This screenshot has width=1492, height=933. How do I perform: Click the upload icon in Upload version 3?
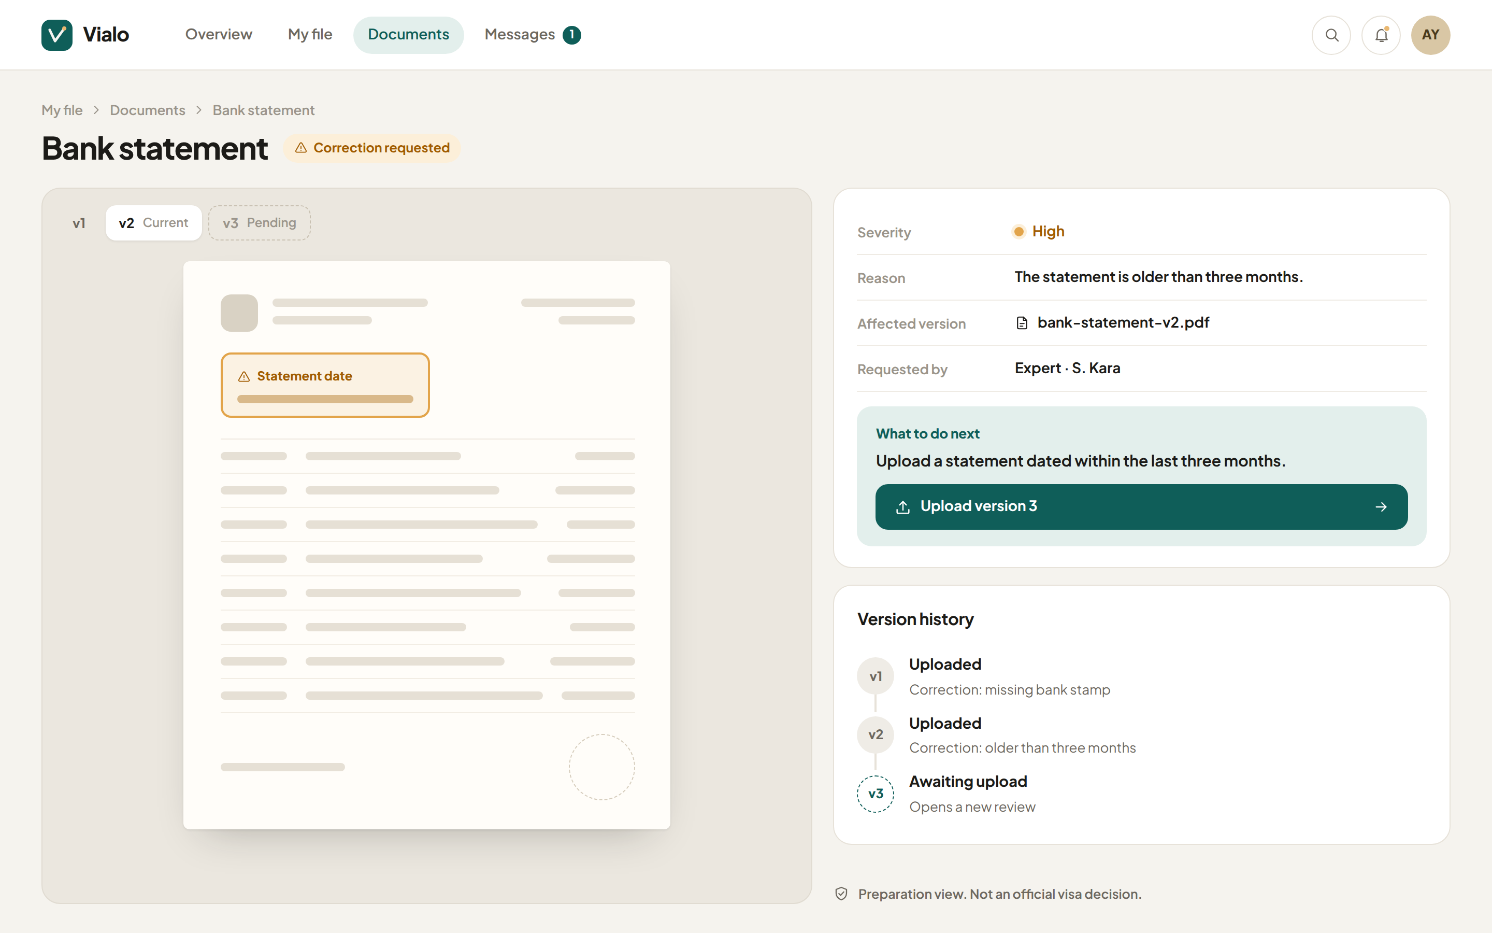click(x=902, y=507)
